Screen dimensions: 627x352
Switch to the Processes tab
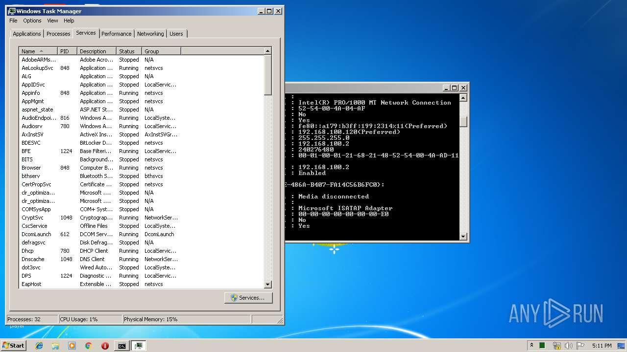58,34
